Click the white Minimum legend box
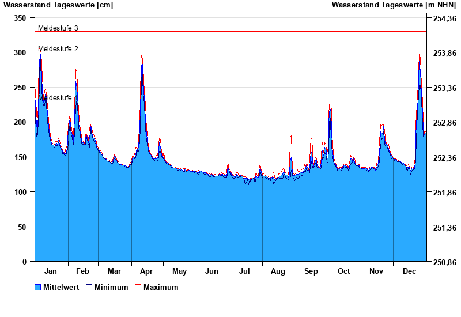461x317 pixels. [x=89, y=287]
